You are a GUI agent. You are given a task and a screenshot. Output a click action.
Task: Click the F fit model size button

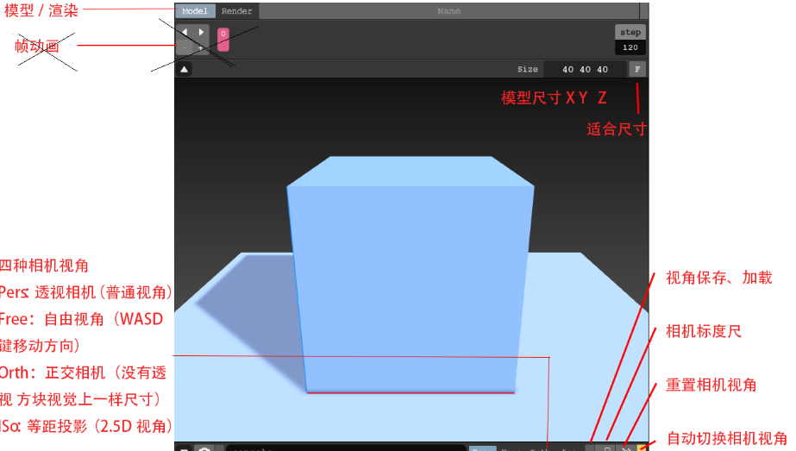pos(637,69)
